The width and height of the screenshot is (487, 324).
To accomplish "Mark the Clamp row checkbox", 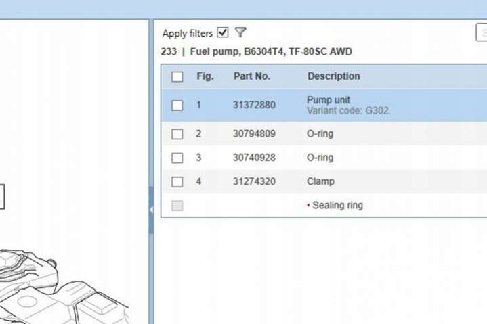I will coord(177,181).
